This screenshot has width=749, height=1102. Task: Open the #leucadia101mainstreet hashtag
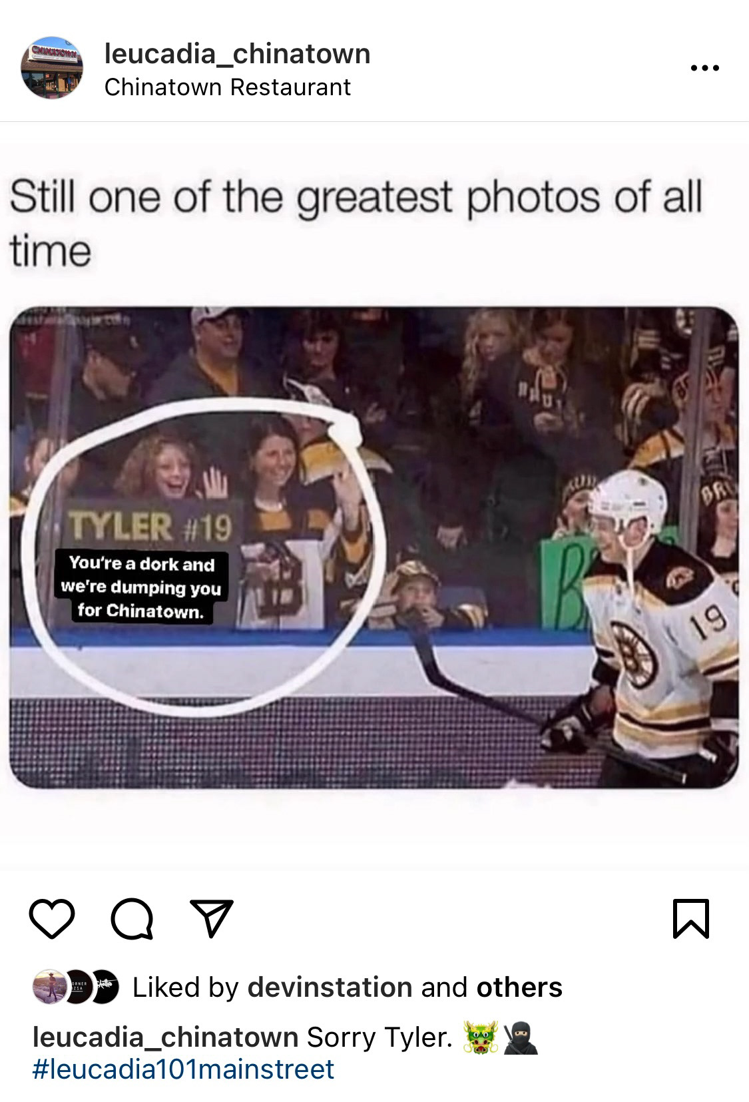pyautogui.click(x=184, y=1069)
